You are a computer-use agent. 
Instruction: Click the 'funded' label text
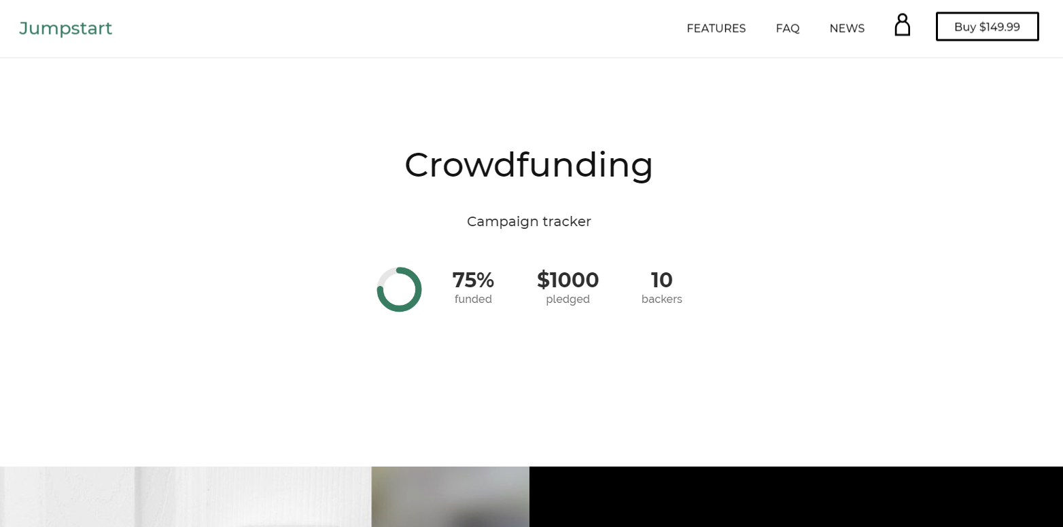click(473, 299)
